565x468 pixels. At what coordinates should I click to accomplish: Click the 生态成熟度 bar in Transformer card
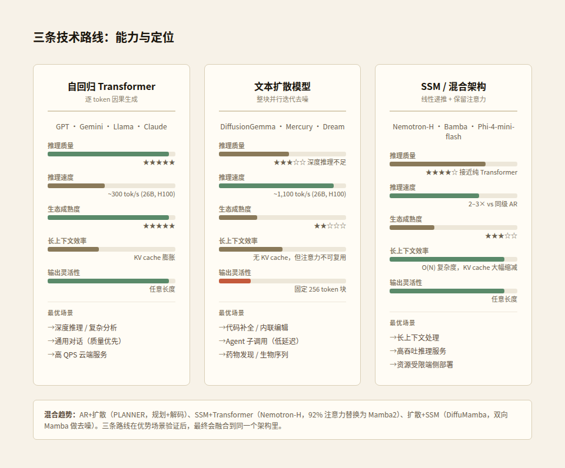click(x=111, y=218)
